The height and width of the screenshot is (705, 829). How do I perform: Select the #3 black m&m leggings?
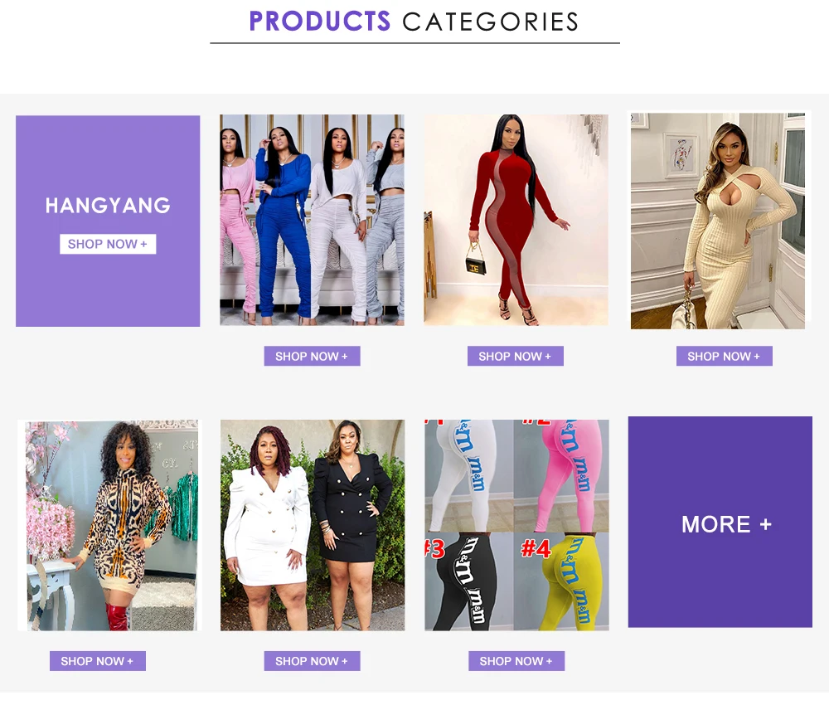(x=469, y=582)
